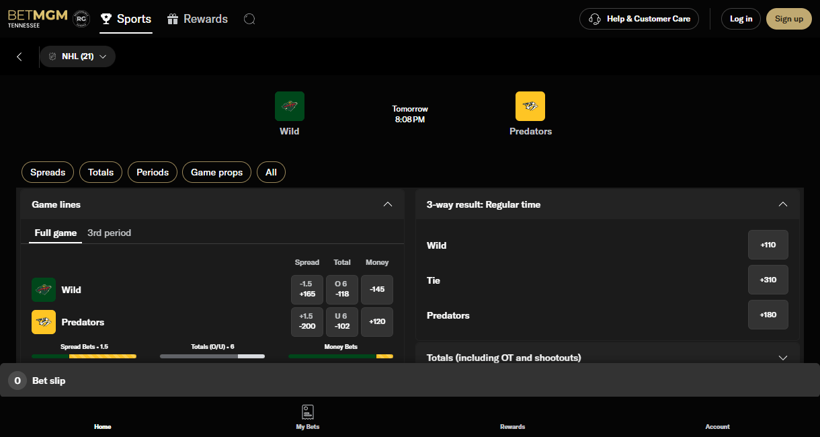
Task: Filter markets by Periods
Action: [x=153, y=172]
